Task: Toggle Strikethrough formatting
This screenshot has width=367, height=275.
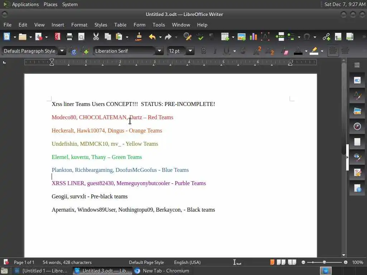Action: (x=243, y=51)
